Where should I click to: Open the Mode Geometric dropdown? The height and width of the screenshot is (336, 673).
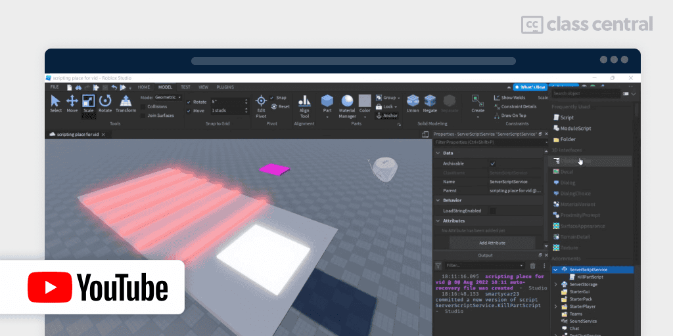coord(168,98)
